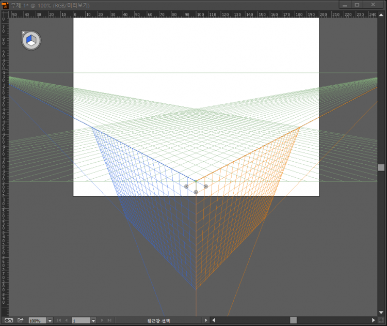Viewport: 387px width, 326px height.
Task: Select the horizontal bottom plane in widget
Action: click(31, 43)
